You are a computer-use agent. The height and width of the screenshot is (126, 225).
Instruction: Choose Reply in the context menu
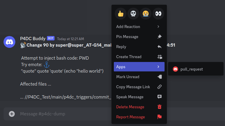click(139, 47)
